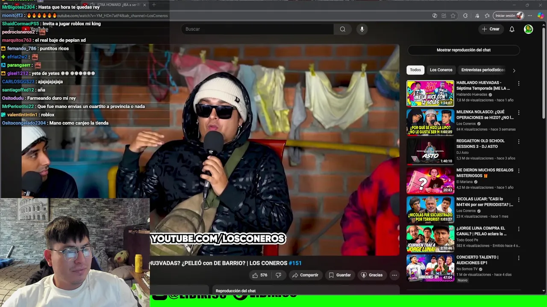Image resolution: width=547 pixels, height=307 pixels.
Task: Click chat message from marquitos763
Action: 44,40
